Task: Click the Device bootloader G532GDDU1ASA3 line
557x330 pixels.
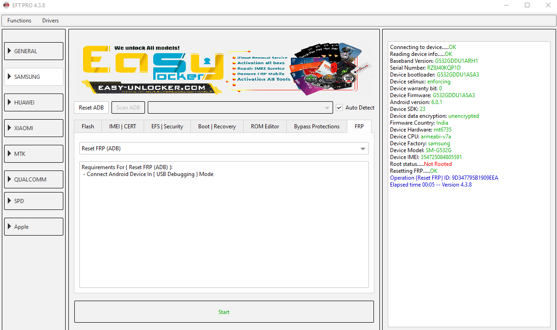Action: click(x=434, y=75)
